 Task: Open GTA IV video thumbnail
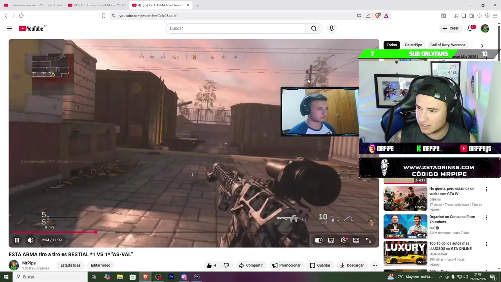(x=405, y=198)
